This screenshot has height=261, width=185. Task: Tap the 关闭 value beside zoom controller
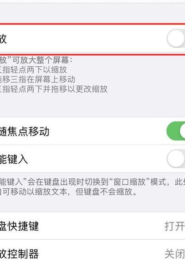pos(174,254)
